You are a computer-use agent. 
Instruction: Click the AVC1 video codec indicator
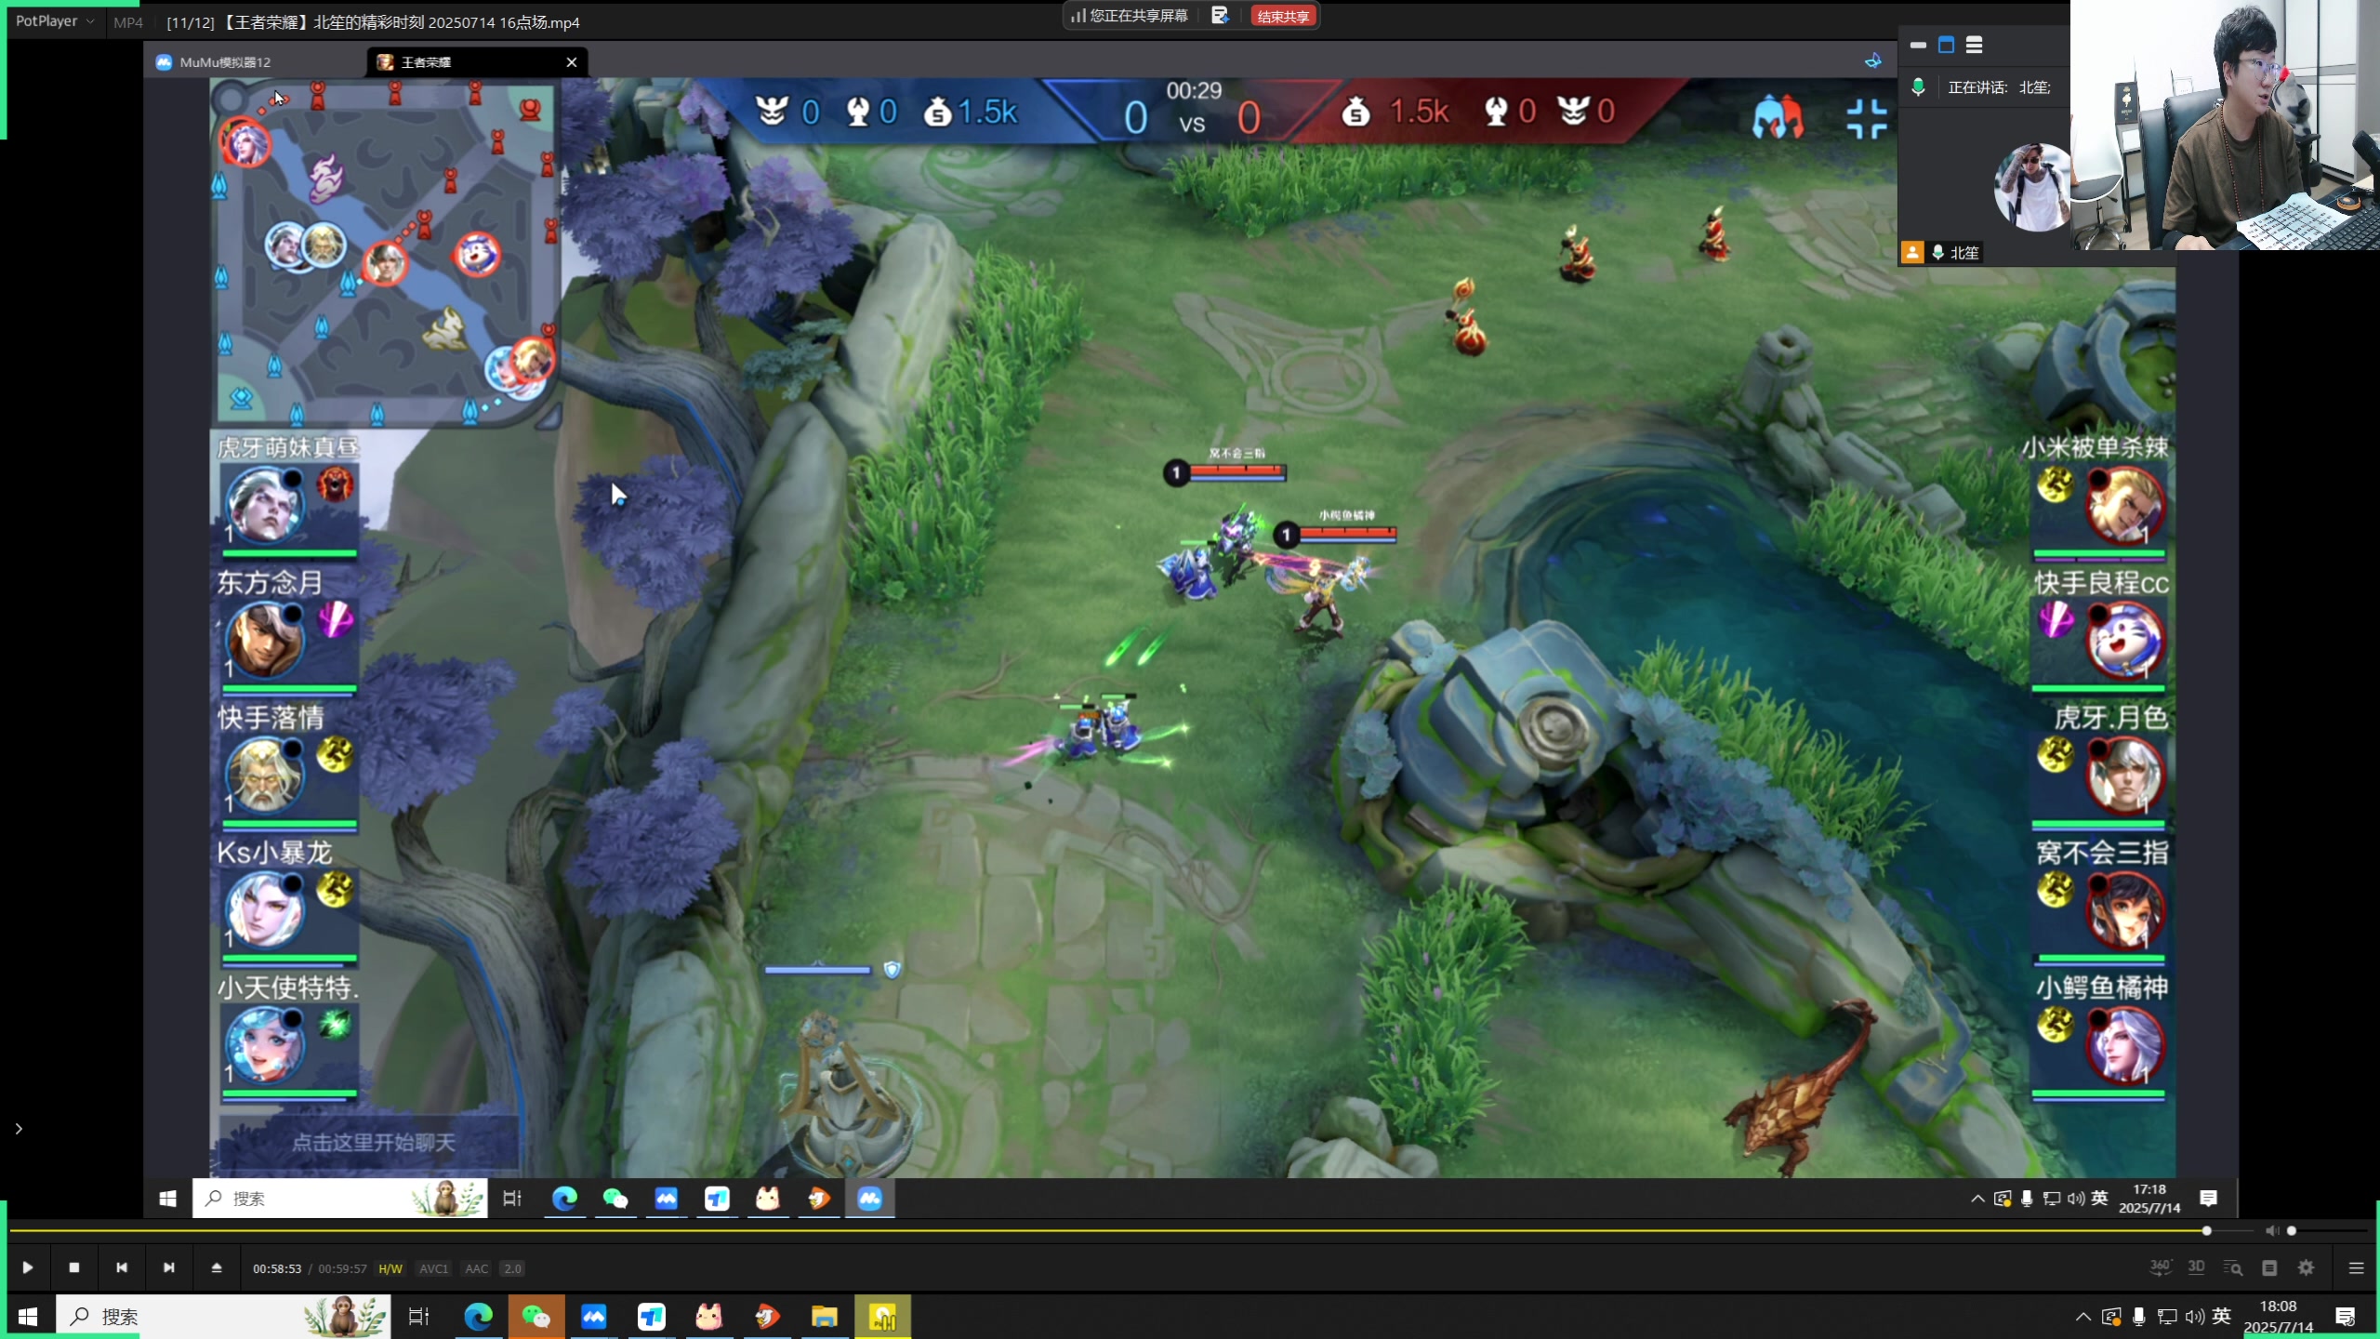[x=433, y=1268]
